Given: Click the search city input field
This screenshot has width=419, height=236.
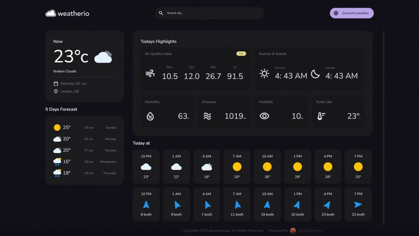Looking at the screenshot, I should click(209, 13).
